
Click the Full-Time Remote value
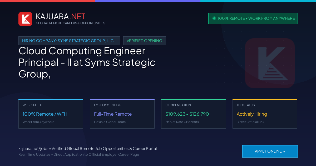[x=113, y=114]
